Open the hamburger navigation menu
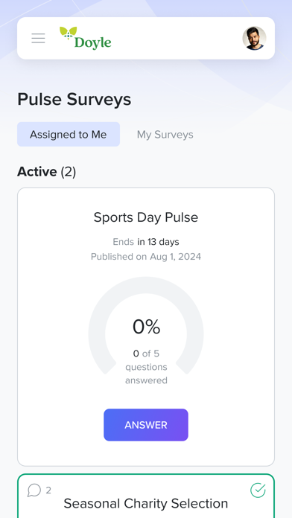Image resolution: width=292 pixels, height=518 pixels. click(38, 38)
